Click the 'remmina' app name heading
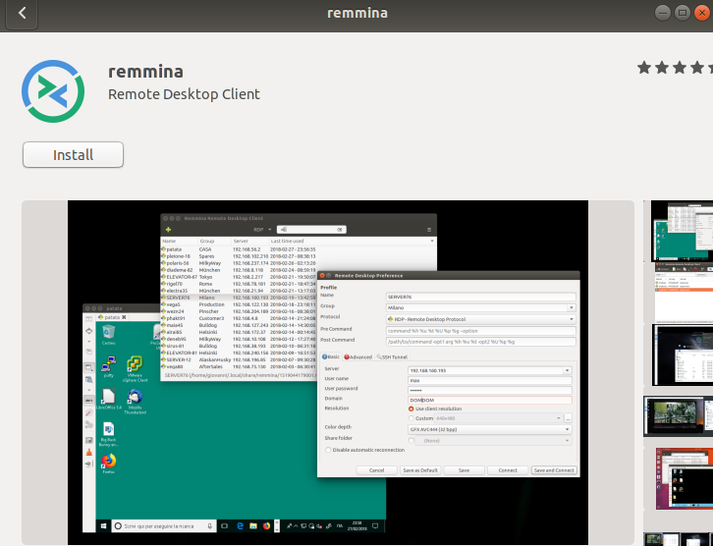This screenshot has height=546, width=713. (145, 72)
